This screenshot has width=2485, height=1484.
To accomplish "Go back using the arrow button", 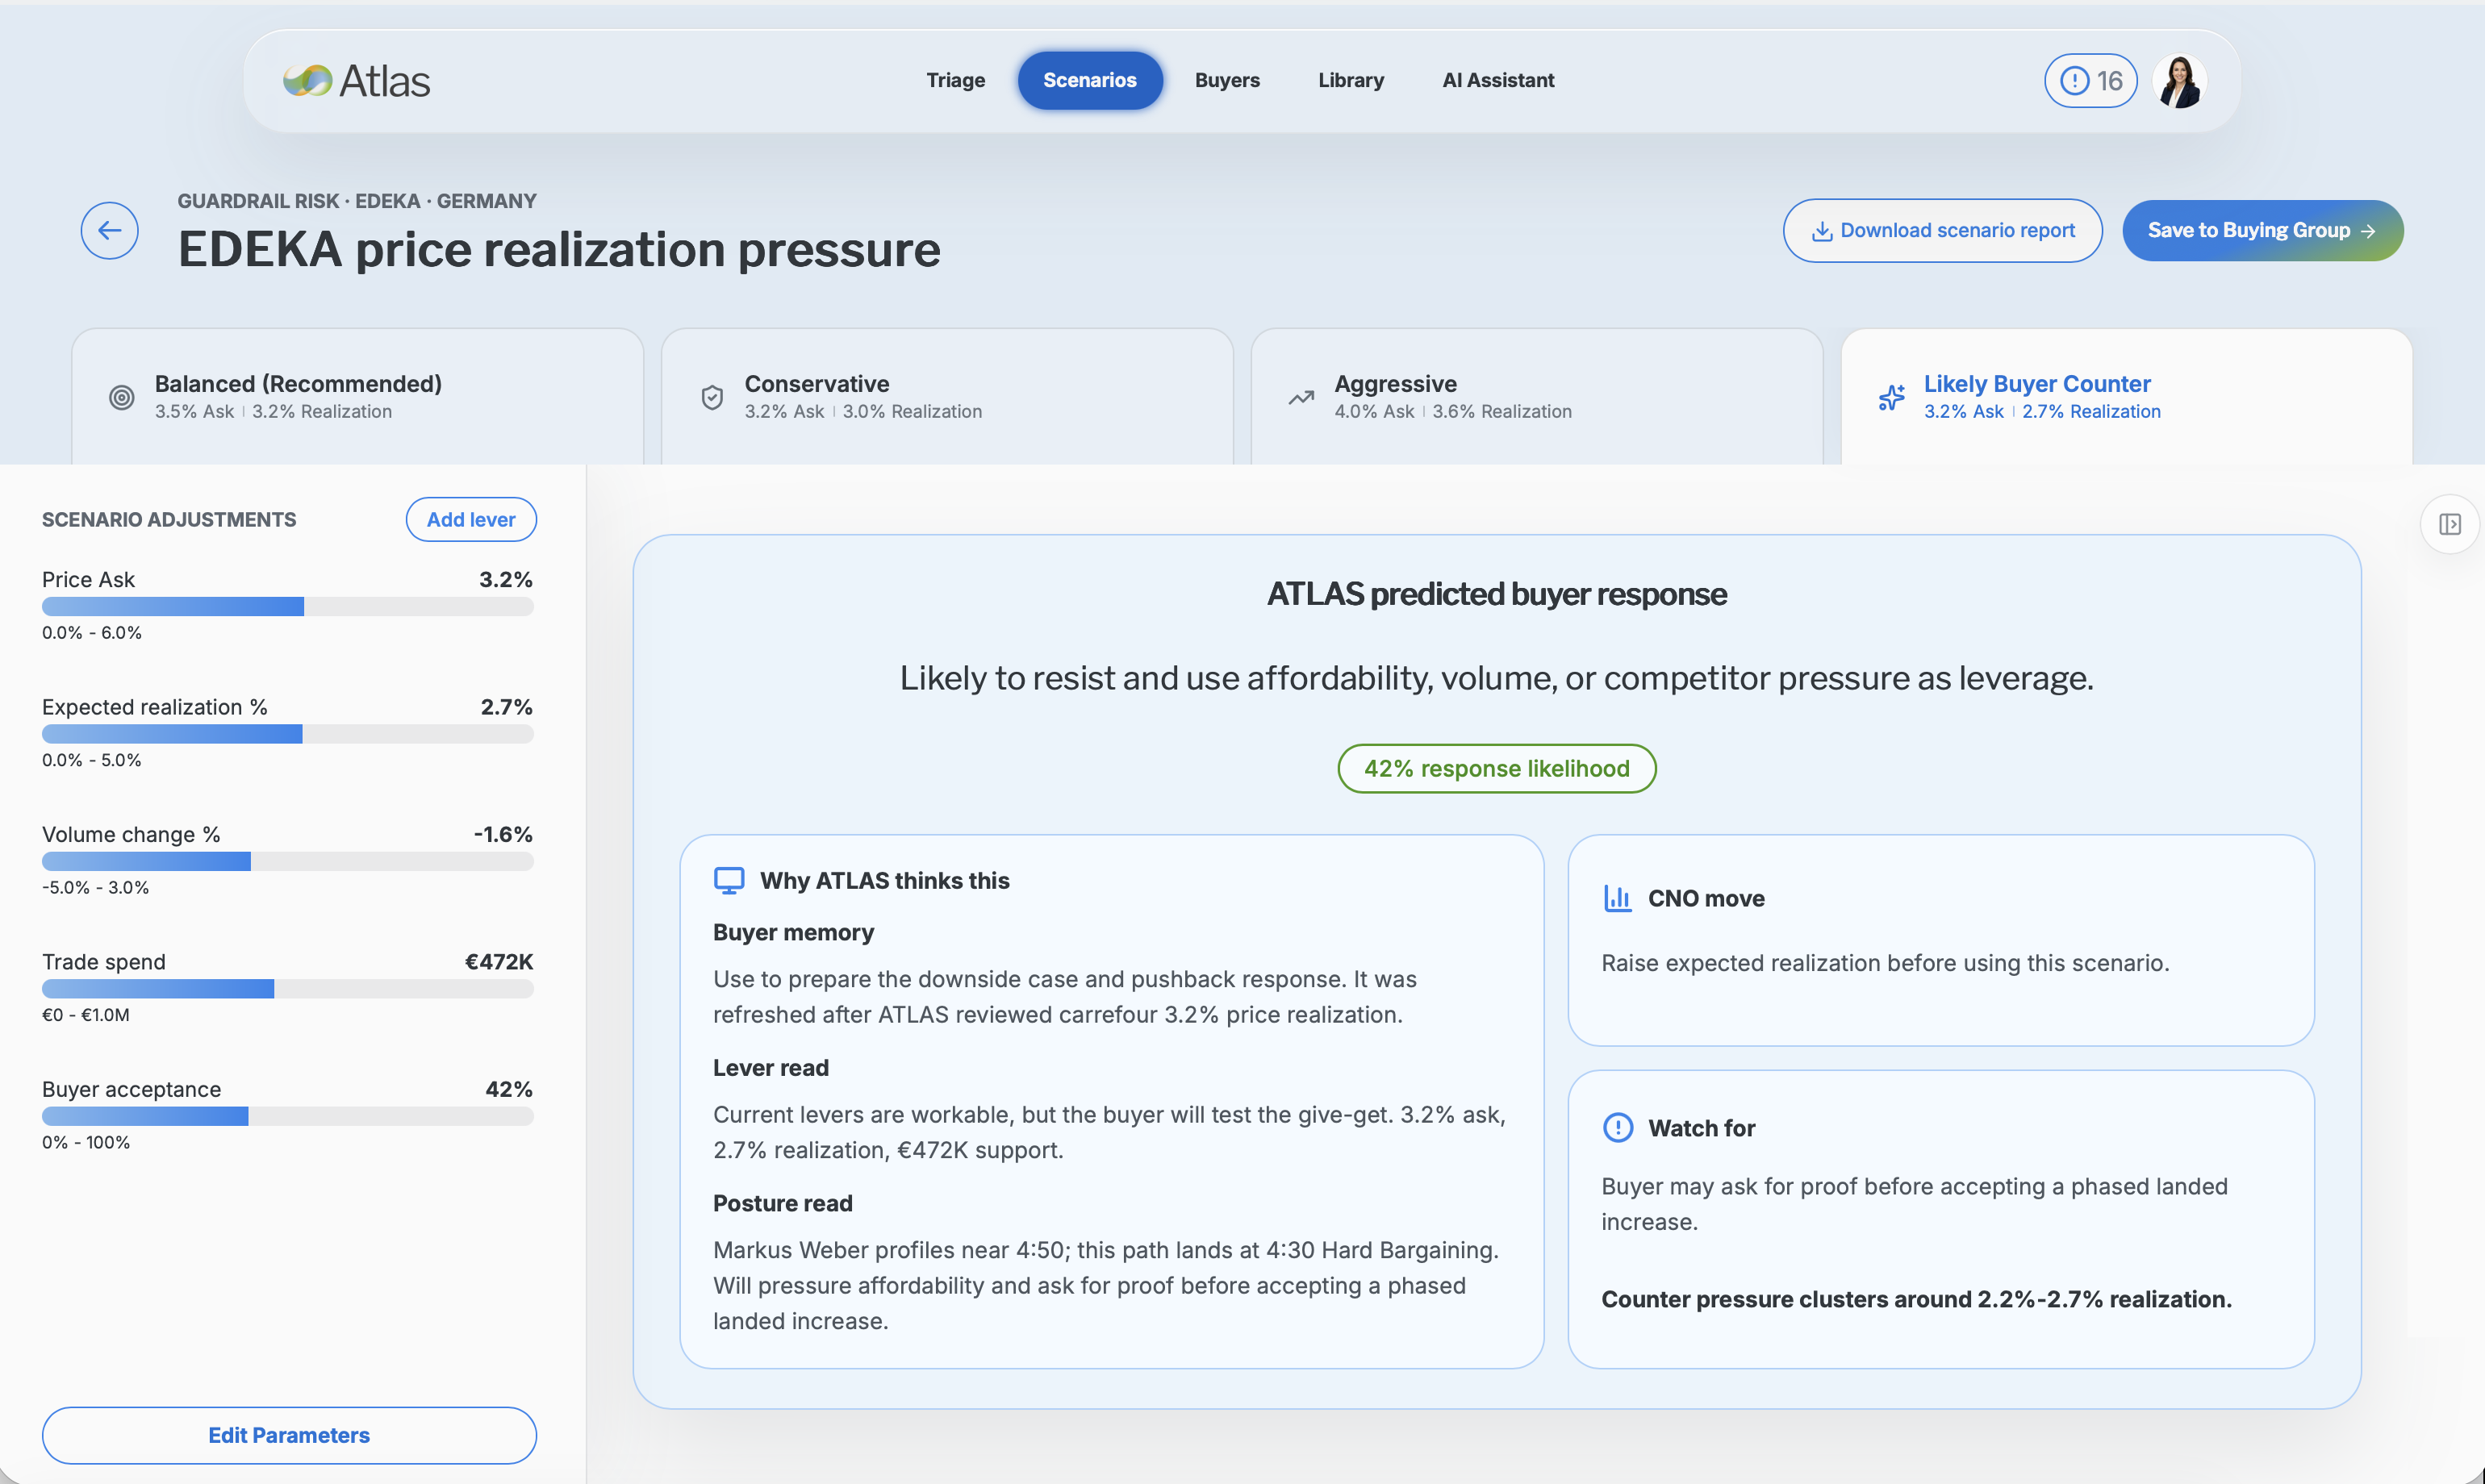I will tap(110, 230).
